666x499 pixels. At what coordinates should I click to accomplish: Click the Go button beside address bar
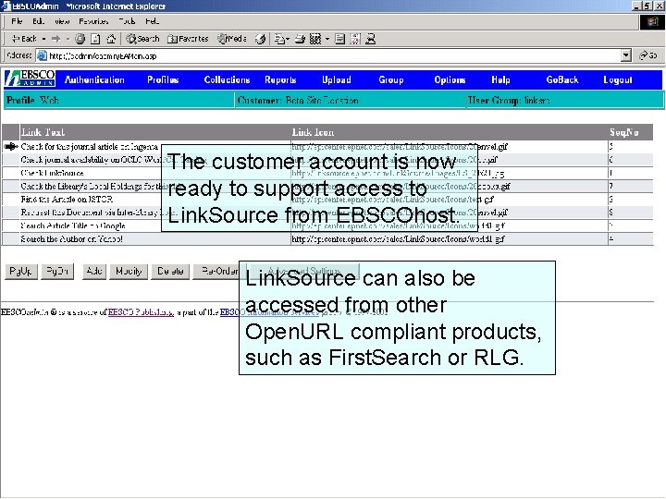(x=648, y=55)
